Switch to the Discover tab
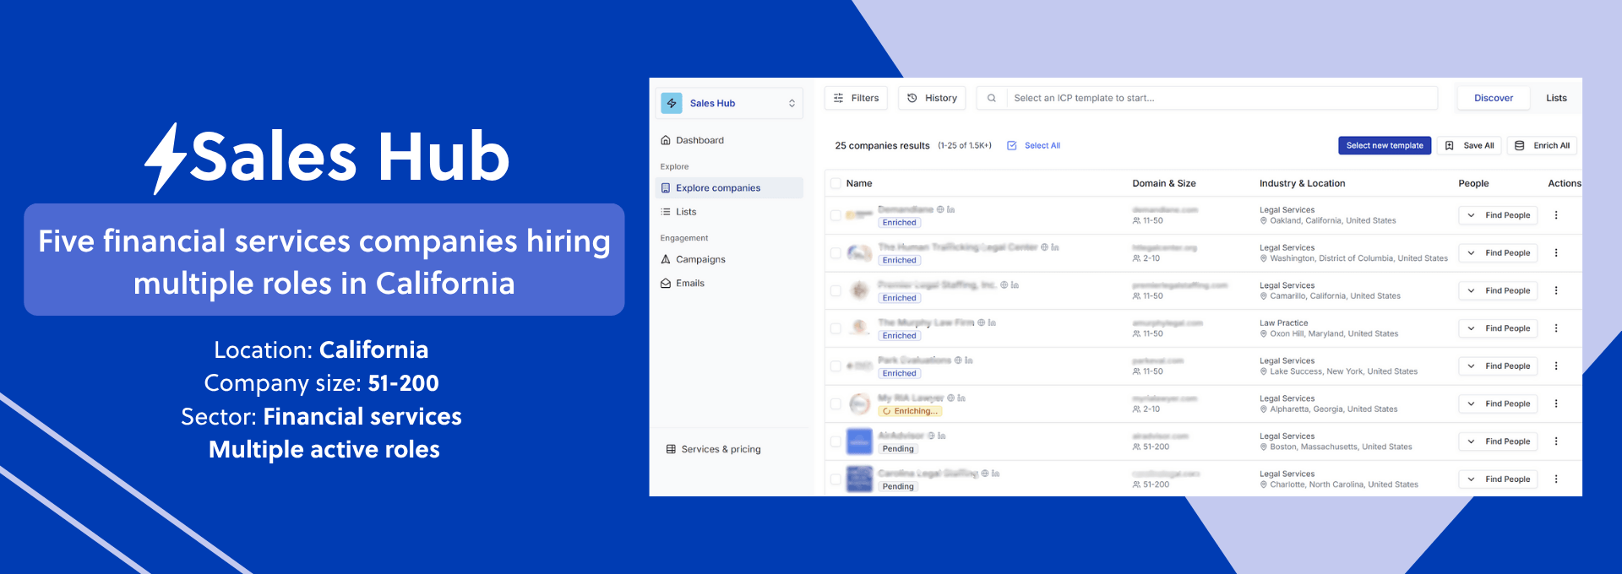Screen dimensions: 1622x574 pos(1493,98)
